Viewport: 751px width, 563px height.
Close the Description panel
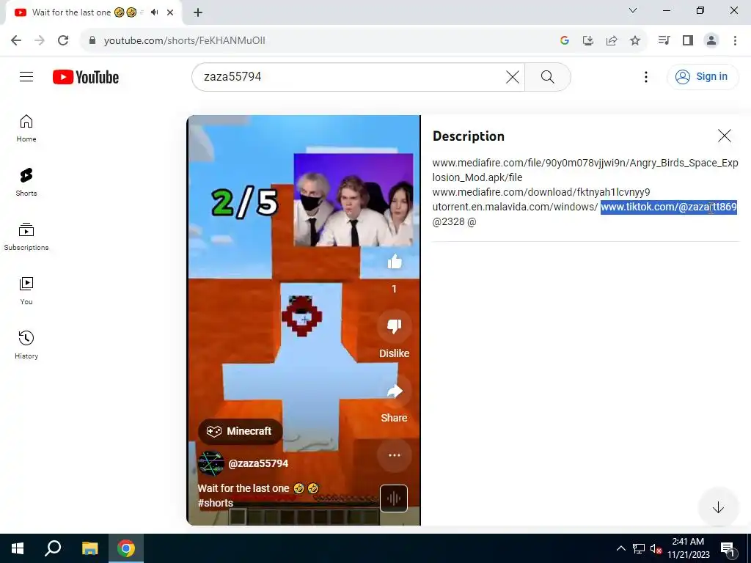pos(725,136)
